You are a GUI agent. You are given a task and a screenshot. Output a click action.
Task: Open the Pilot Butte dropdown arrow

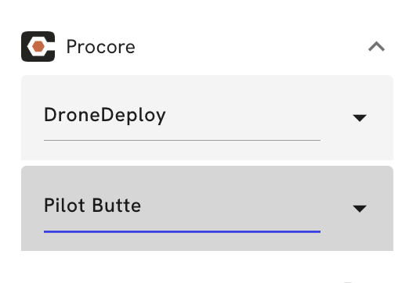click(360, 209)
